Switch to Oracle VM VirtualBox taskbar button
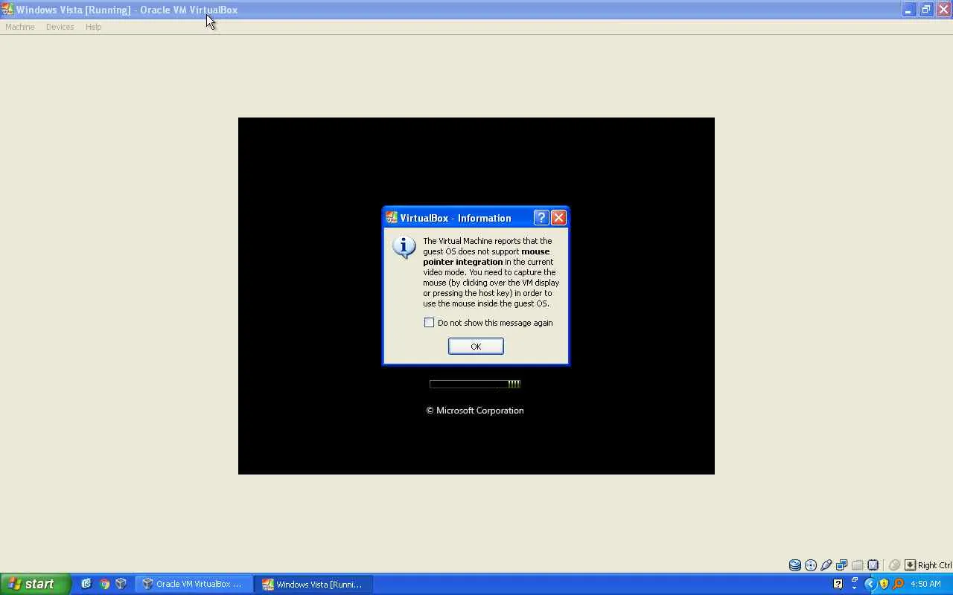The image size is (953, 595). coord(194,585)
